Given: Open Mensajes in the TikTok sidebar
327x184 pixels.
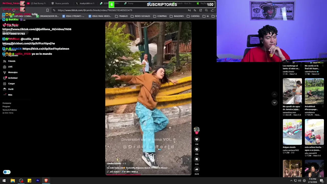Looking at the screenshot, I should [13, 72].
